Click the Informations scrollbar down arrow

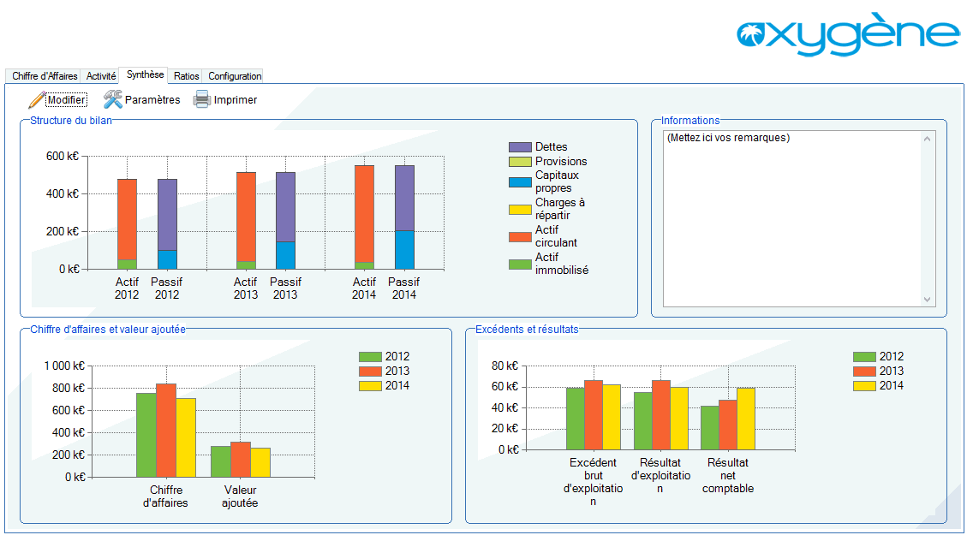[927, 299]
